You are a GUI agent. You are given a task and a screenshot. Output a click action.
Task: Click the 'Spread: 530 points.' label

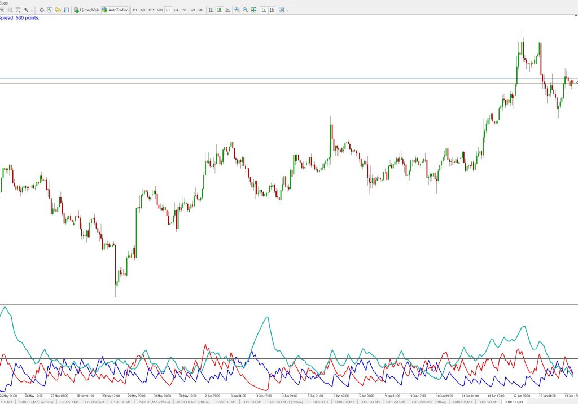click(x=19, y=17)
